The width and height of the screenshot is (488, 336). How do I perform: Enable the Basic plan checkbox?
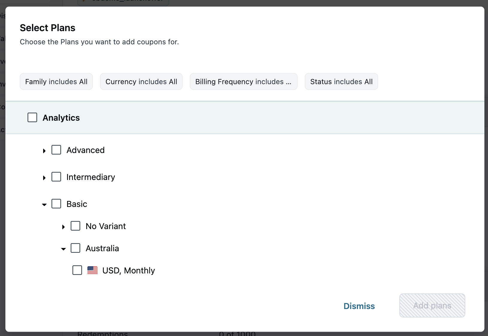point(56,204)
